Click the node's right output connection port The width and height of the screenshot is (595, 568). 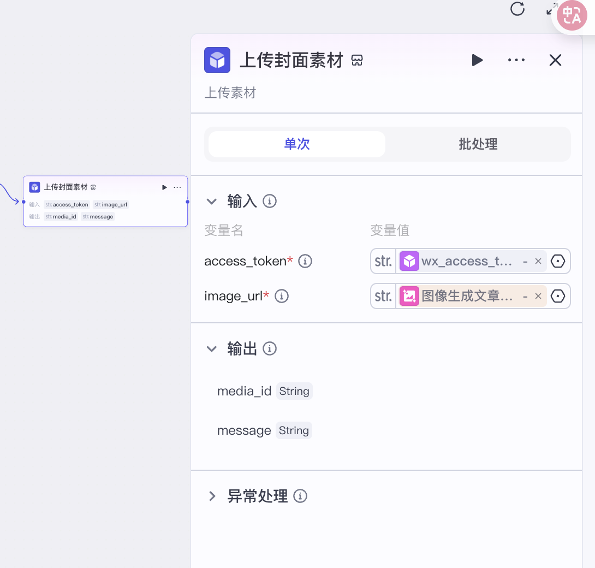coord(187,202)
